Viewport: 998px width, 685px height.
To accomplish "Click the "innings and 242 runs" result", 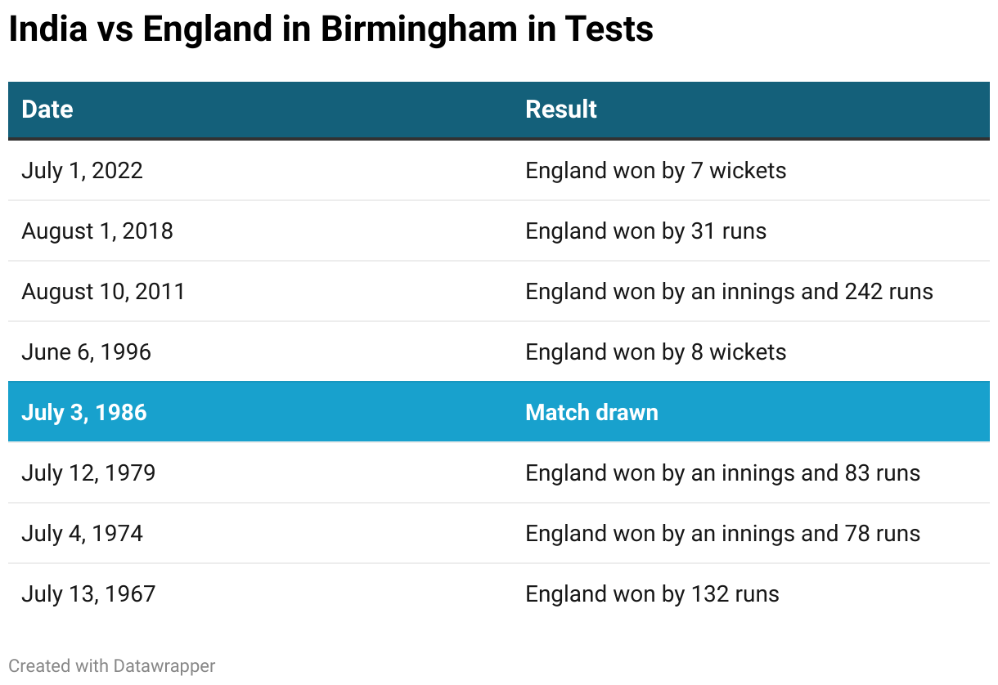I will 729,291.
